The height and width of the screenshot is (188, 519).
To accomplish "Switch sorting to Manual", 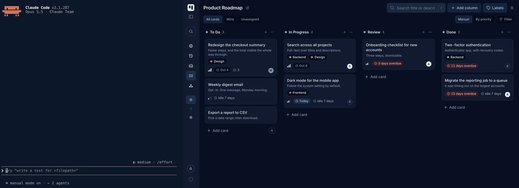I will 464,19.
